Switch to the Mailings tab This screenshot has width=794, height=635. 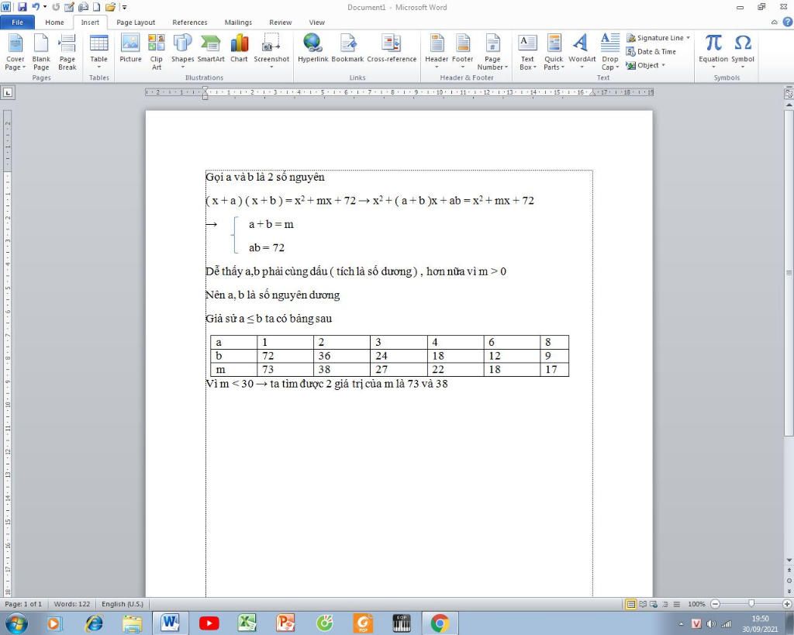(x=238, y=22)
